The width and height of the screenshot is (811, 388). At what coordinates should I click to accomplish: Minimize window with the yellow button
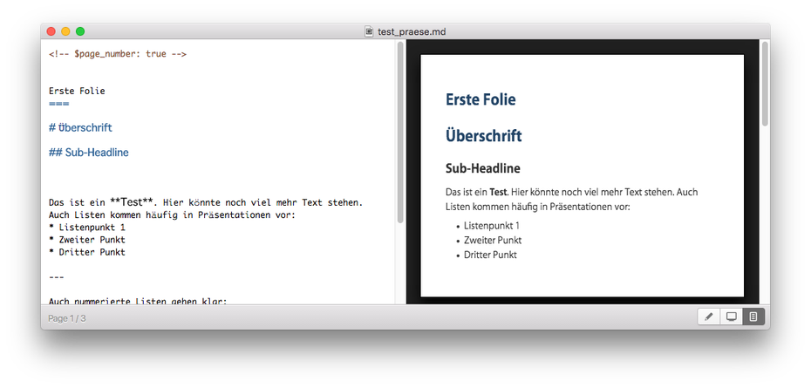point(65,31)
